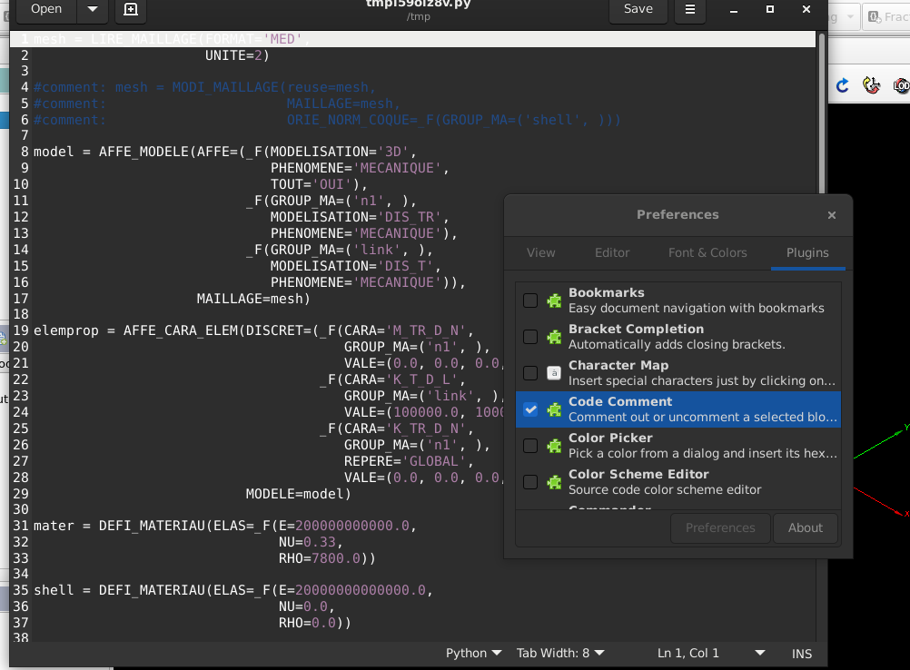The height and width of the screenshot is (670, 910).
Task: Open the About button for the selected plugin
Action: coord(805,527)
